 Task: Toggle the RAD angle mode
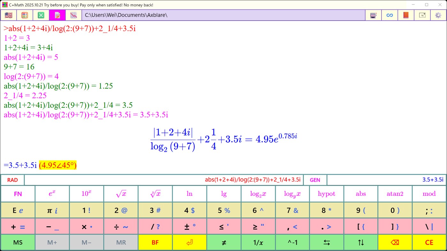12,180
